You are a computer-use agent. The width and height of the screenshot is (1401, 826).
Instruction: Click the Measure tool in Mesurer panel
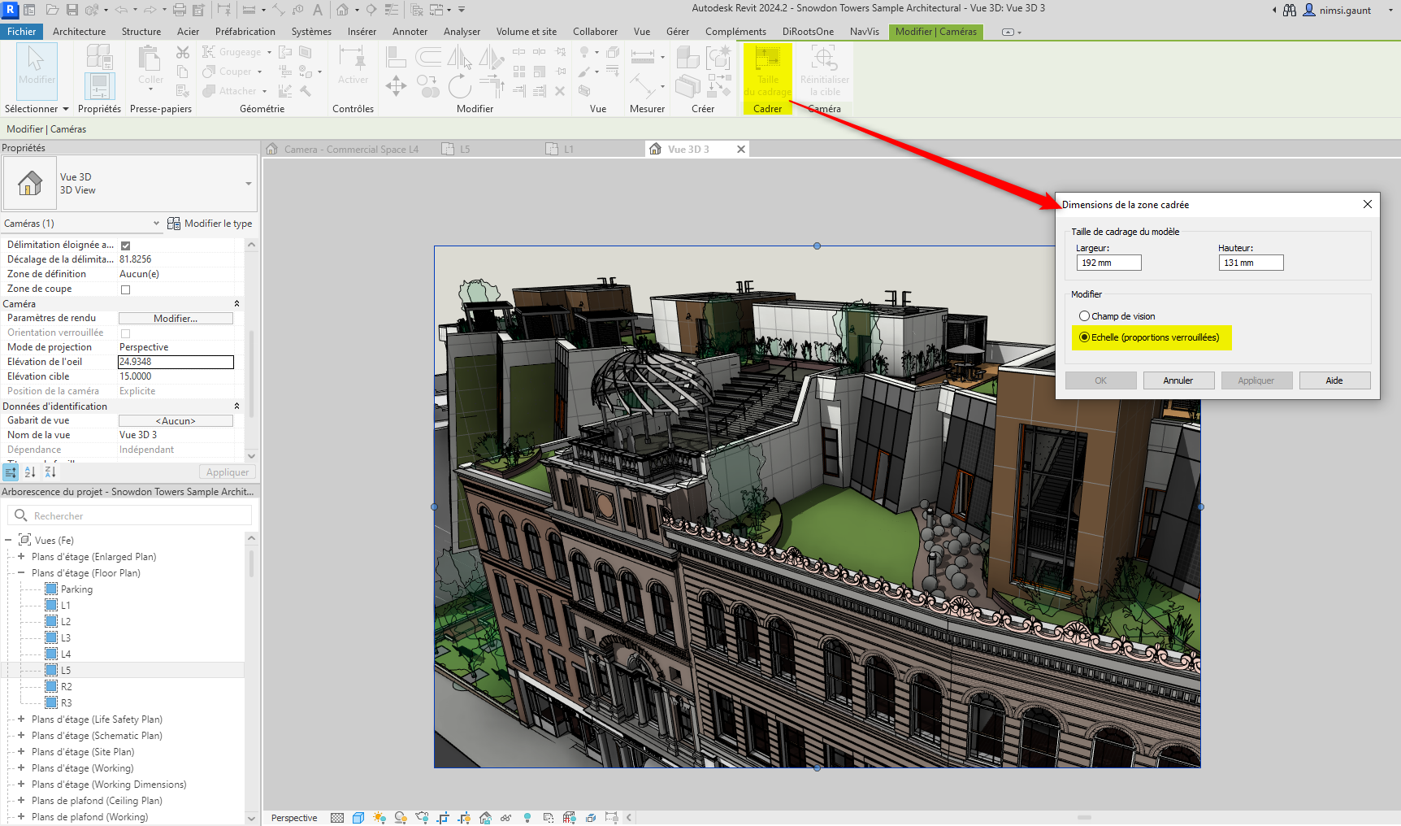point(642,58)
